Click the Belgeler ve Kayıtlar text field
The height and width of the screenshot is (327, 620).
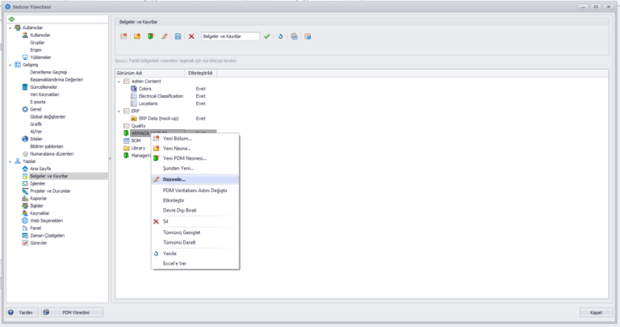230,36
